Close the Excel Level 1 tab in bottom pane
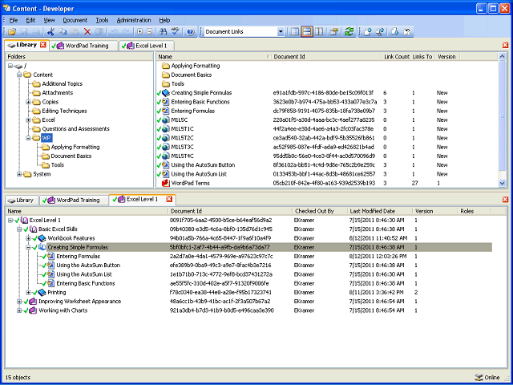This screenshot has width=513, height=385. (169, 199)
